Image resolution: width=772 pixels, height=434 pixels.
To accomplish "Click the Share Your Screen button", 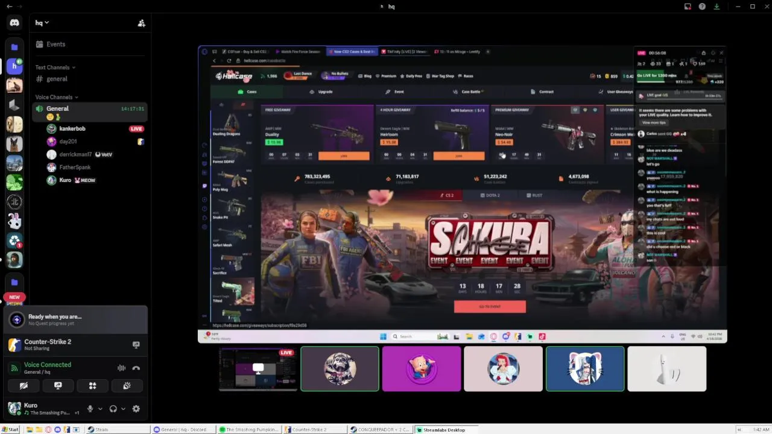I will 58,386.
